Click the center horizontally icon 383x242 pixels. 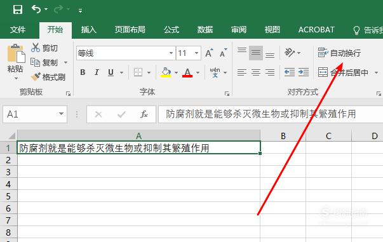256,72
